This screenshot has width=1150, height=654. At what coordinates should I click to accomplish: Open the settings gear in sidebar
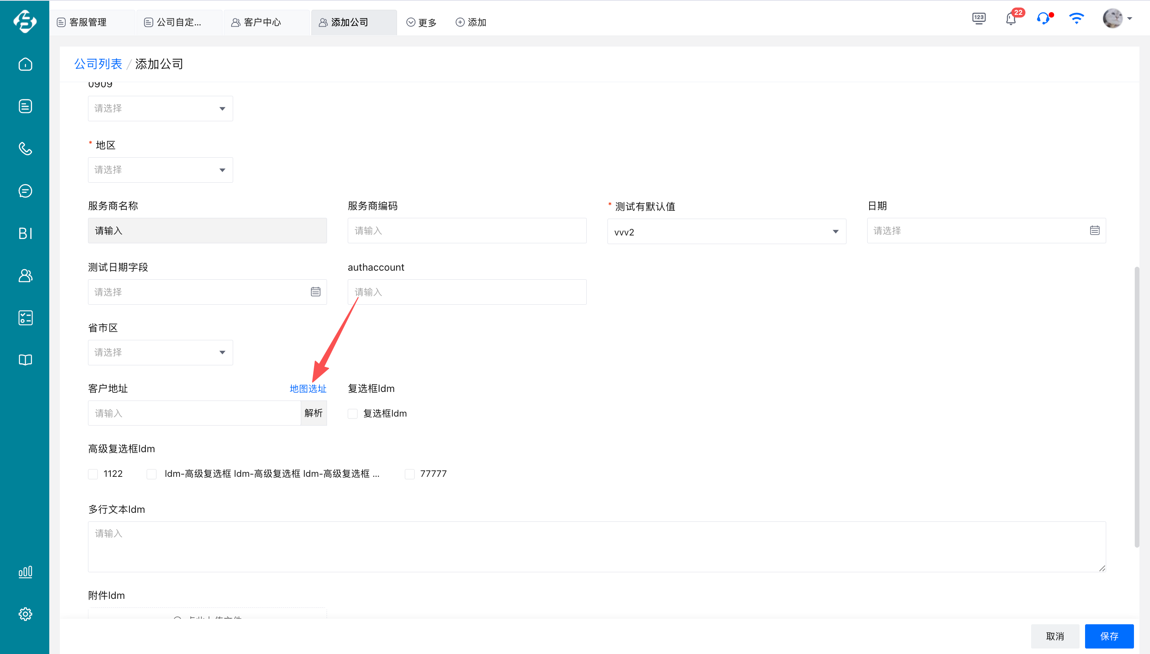click(25, 614)
